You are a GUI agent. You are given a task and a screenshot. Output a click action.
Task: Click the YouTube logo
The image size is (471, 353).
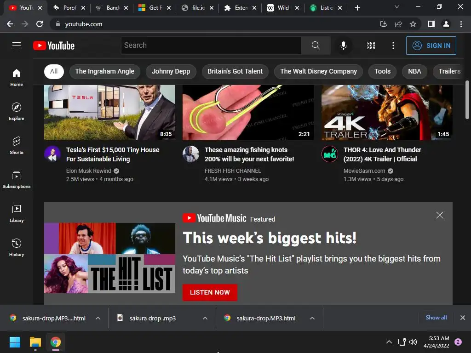point(54,46)
